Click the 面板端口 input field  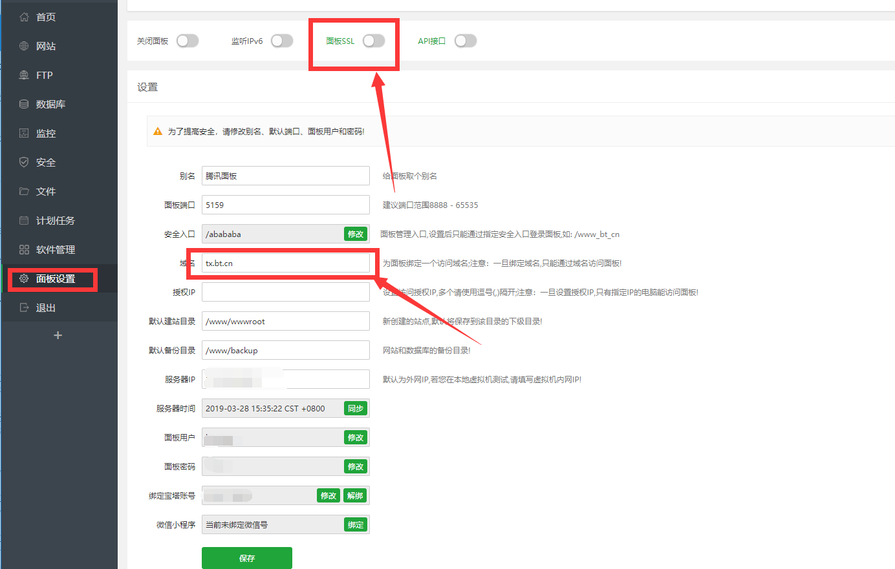click(286, 205)
